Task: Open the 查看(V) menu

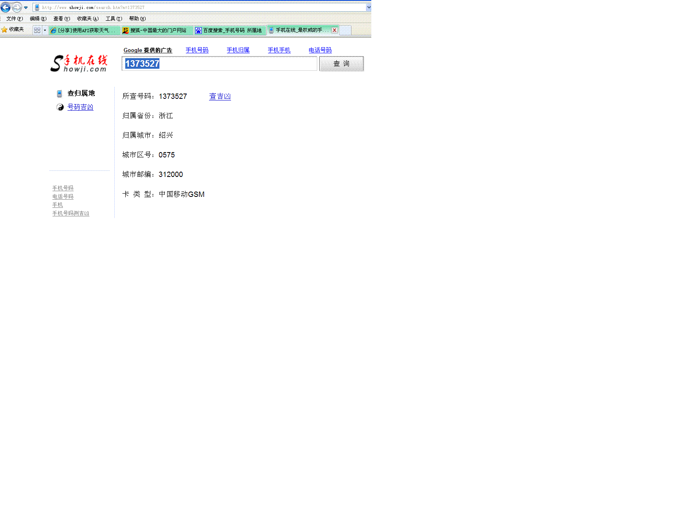Action: click(x=61, y=19)
